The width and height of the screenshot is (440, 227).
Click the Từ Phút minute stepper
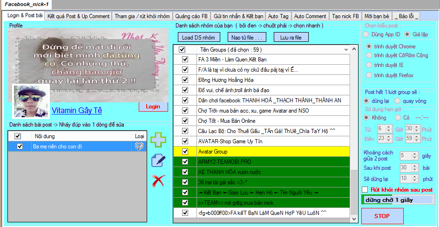point(418,129)
